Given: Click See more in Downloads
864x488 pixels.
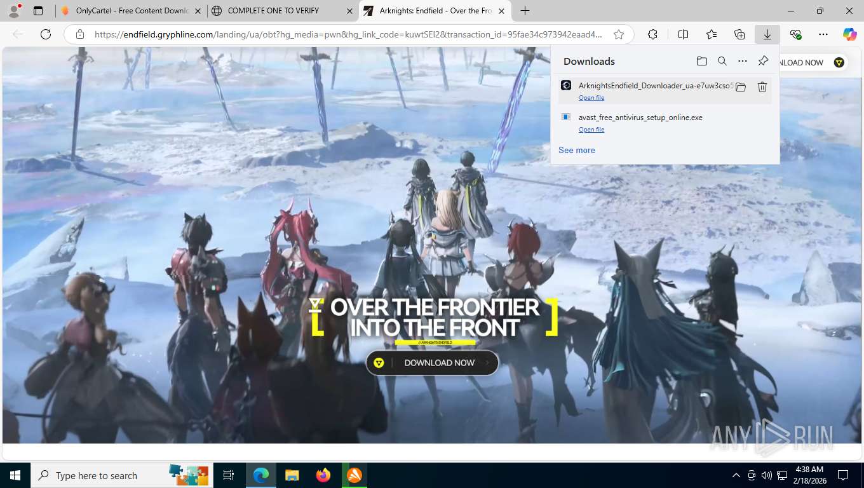Looking at the screenshot, I should (x=577, y=151).
